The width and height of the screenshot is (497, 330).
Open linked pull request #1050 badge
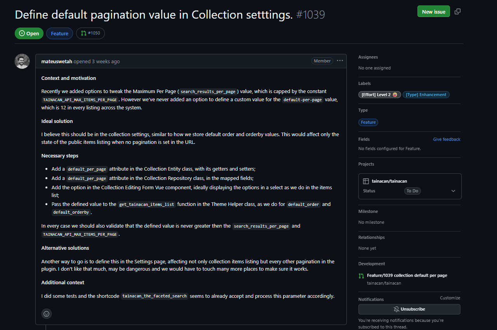click(x=90, y=33)
